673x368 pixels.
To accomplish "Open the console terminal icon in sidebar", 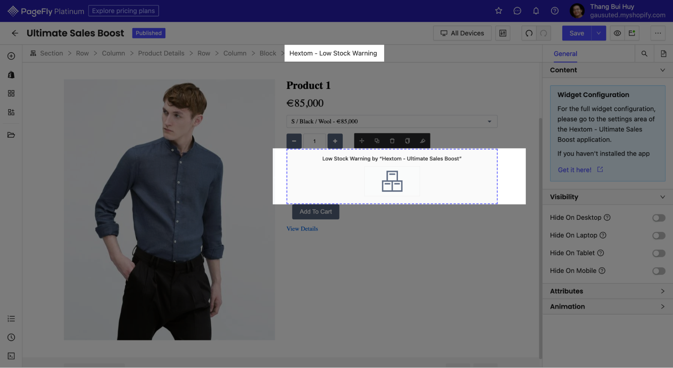I will tap(11, 356).
